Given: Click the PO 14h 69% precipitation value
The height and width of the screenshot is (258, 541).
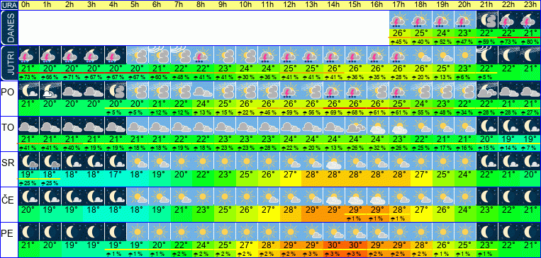Looking at the screenshot, I should point(335,113).
